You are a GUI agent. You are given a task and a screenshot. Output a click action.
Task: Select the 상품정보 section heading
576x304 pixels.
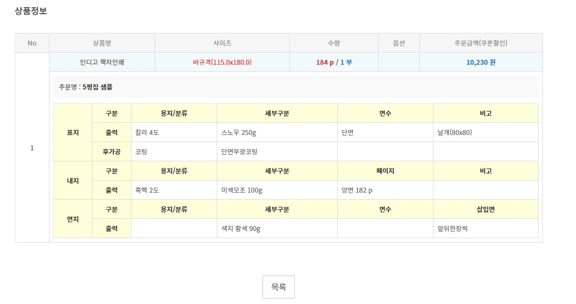point(31,11)
